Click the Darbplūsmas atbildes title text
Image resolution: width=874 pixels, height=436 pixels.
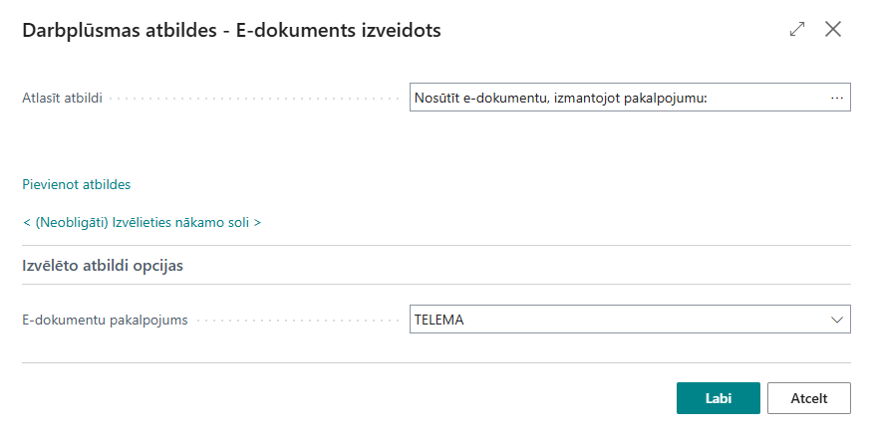click(118, 31)
